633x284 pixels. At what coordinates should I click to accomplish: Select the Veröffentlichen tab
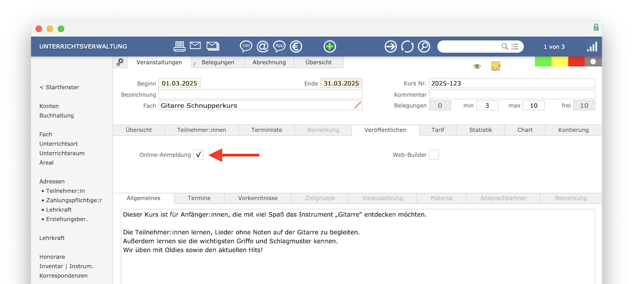point(385,130)
